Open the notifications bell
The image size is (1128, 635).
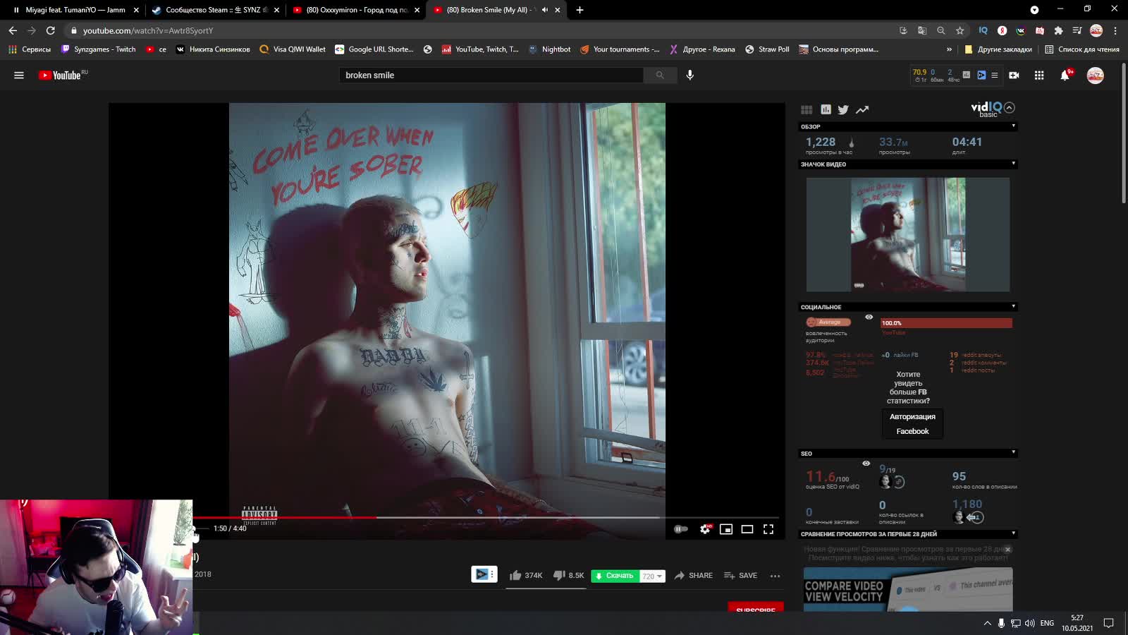pyautogui.click(x=1065, y=75)
